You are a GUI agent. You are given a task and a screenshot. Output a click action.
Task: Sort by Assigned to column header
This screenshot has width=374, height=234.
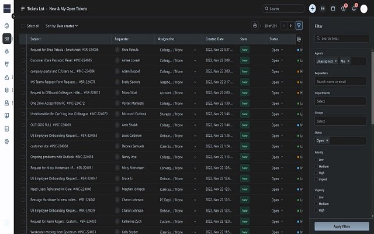(x=166, y=39)
